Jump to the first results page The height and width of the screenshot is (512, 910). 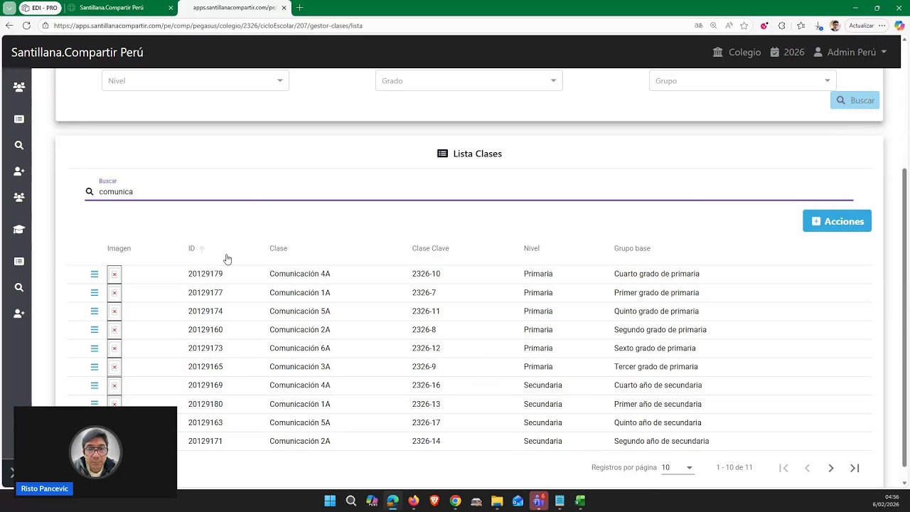(x=783, y=468)
